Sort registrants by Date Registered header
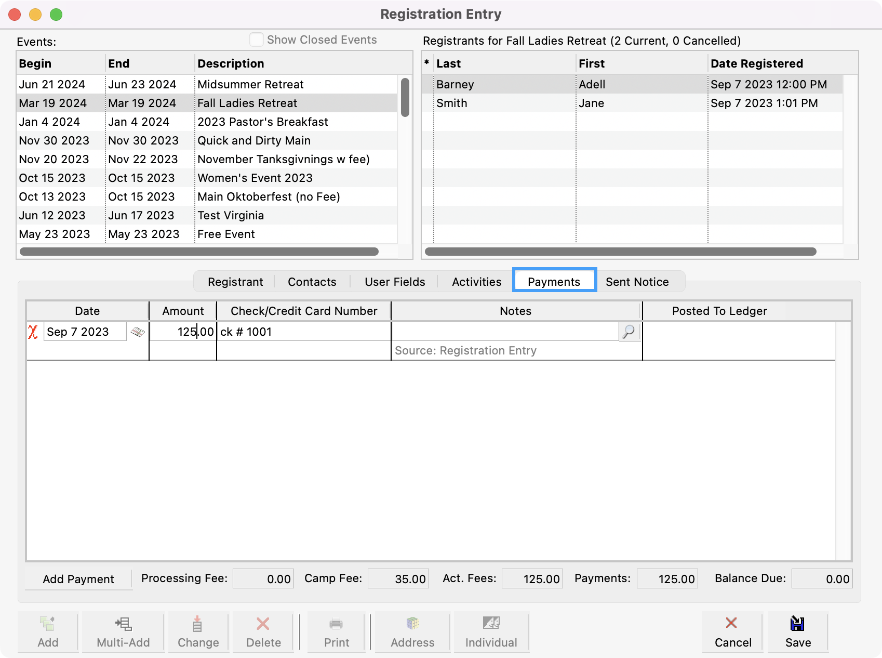 756,63
